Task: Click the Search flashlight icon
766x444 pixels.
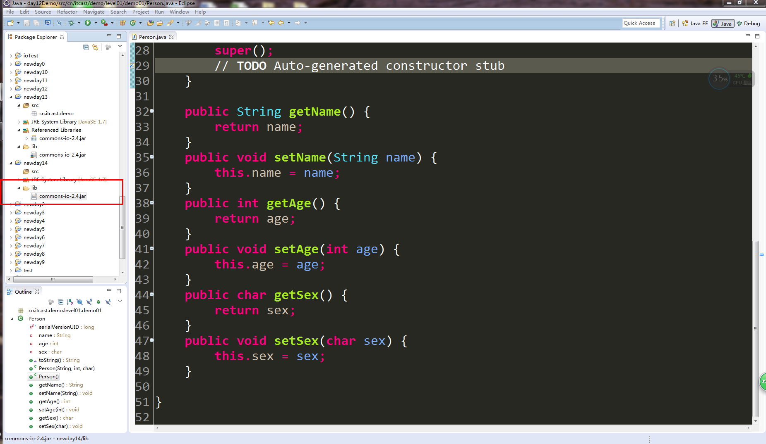Action: (170, 23)
